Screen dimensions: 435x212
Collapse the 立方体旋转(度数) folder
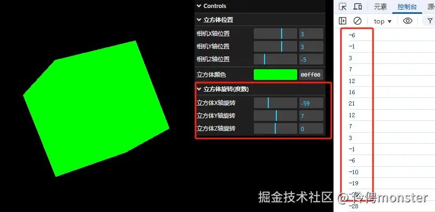pos(260,89)
